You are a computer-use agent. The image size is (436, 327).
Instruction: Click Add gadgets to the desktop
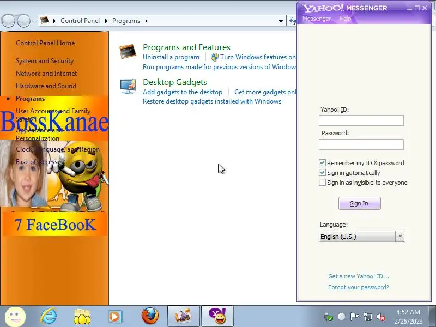pos(183,92)
